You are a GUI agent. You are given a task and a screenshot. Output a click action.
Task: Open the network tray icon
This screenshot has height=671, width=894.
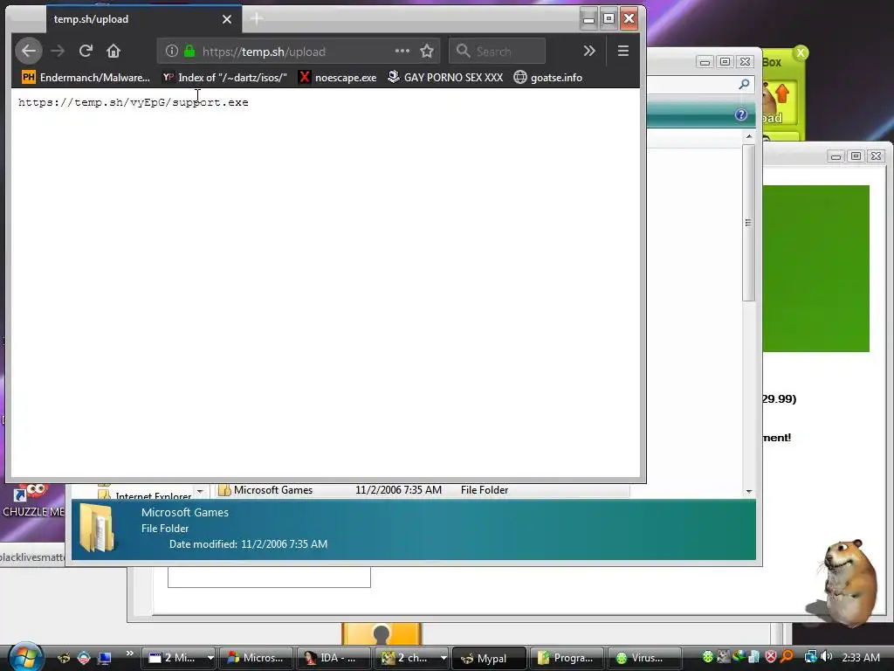pos(810,657)
